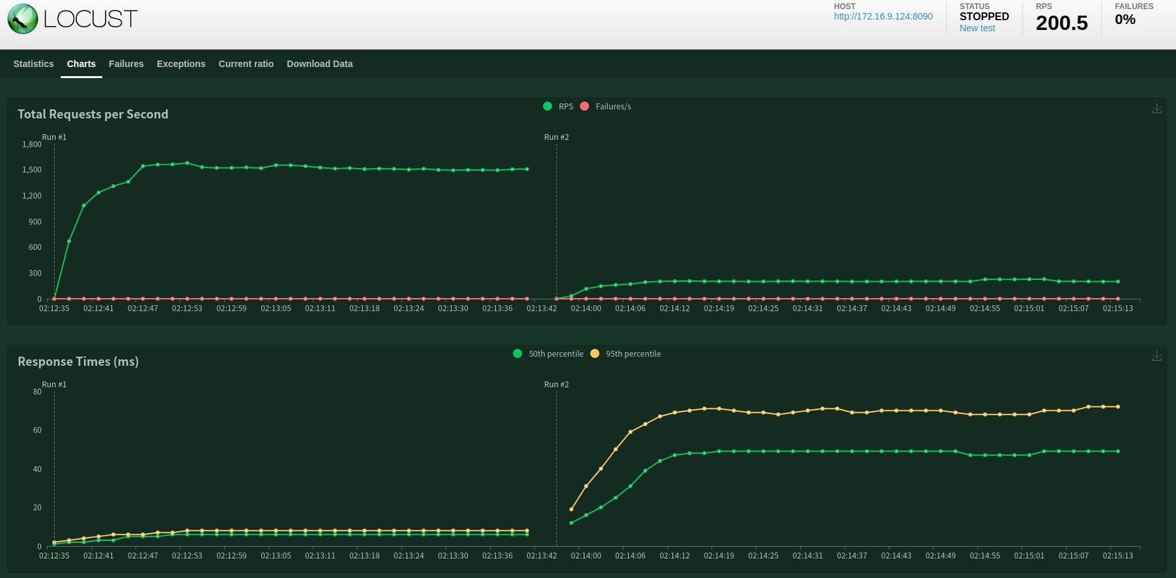Click the Run #1 marker in response times chart
Viewport: 1176px width, 578px height.
coord(54,385)
